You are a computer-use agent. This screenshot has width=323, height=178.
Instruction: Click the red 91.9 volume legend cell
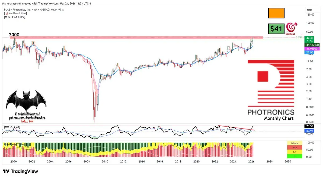(295, 148)
